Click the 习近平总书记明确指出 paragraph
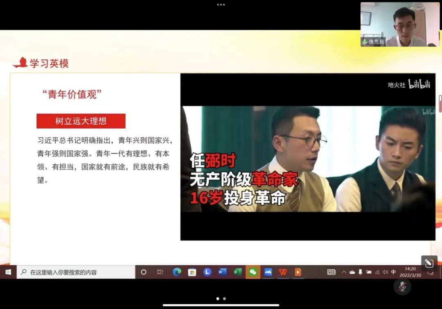Screen dimensions: 442x309 [105, 160]
